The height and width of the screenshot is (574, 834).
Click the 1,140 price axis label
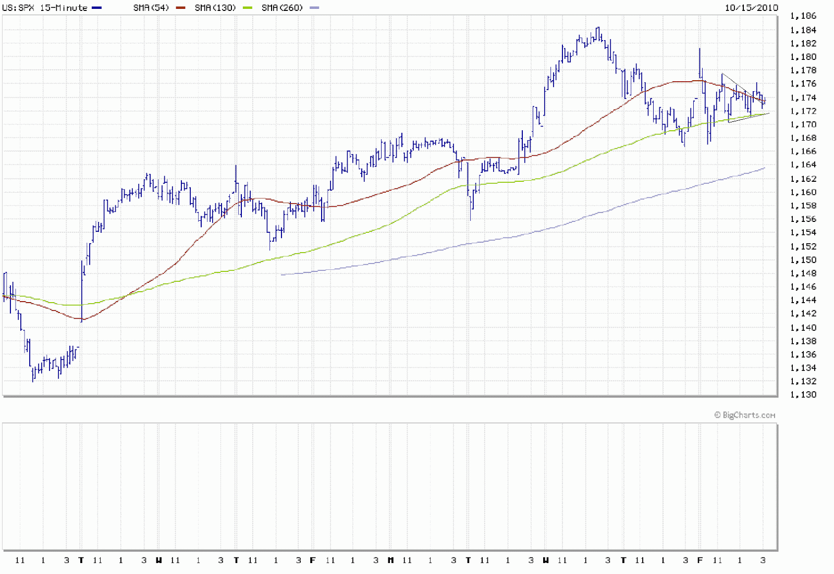[x=803, y=328]
